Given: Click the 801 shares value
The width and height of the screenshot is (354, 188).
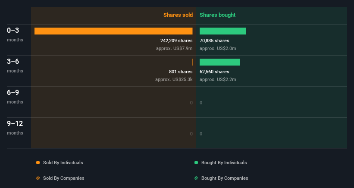Looking at the screenshot, I should click(x=181, y=72).
